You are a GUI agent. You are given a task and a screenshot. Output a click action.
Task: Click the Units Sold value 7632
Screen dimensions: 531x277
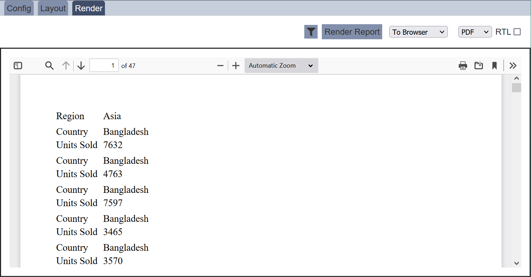tap(113, 145)
